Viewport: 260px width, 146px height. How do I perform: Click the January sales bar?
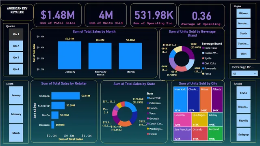(69, 55)
